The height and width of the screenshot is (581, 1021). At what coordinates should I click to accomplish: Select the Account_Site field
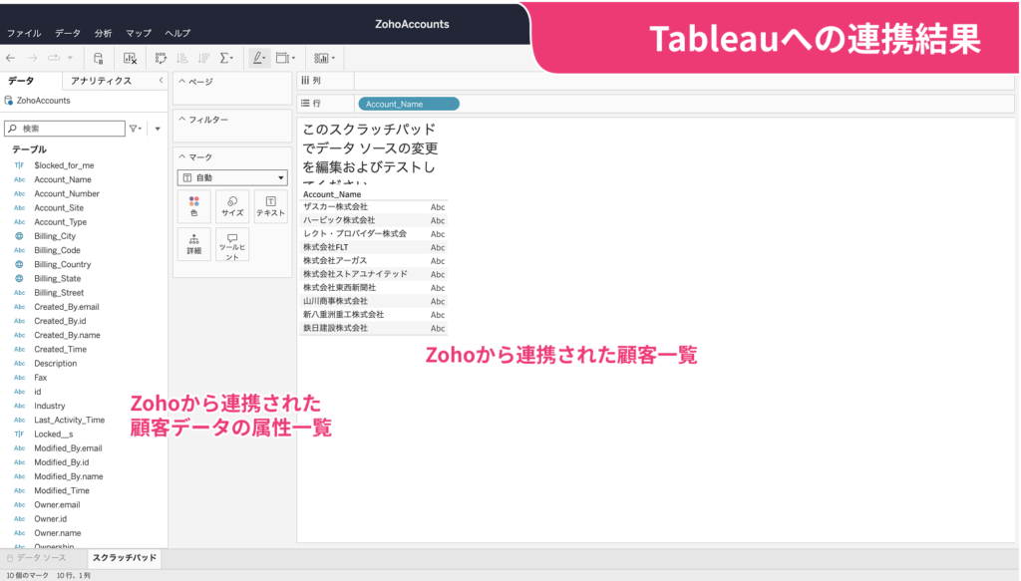[59, 208]
